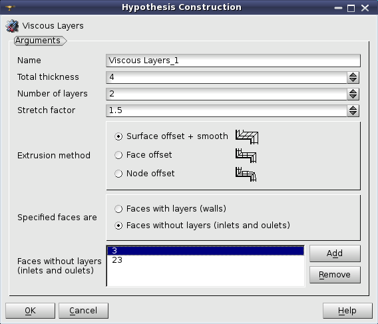The image size is (378, 324).
Task: Click the Add button
Action: tap(335, 253)
